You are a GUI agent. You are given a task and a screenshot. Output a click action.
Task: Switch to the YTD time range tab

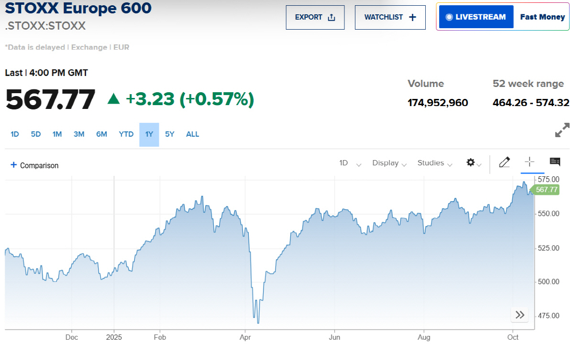[126, 134]
